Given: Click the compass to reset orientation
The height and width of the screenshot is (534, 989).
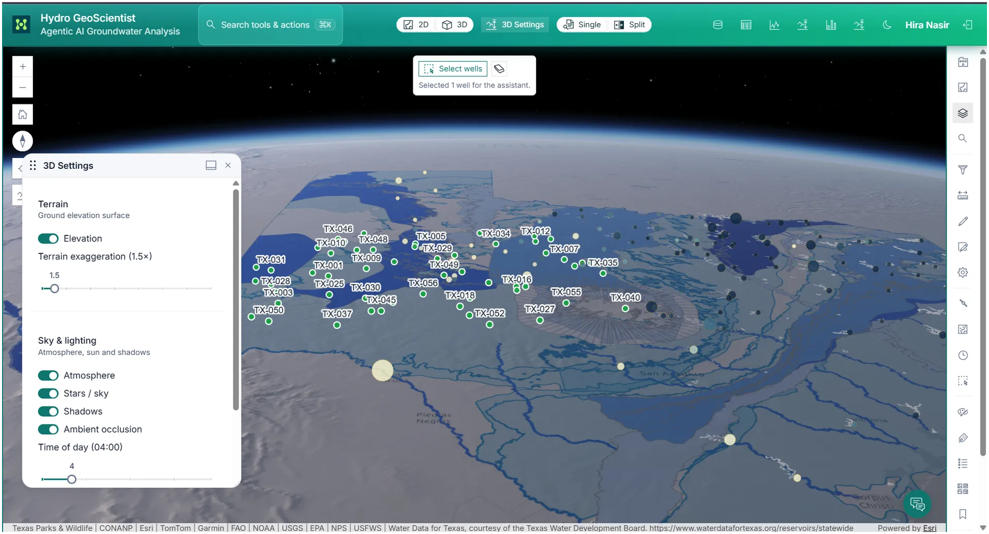Looking at the screenshot, I should coord(23,141).
